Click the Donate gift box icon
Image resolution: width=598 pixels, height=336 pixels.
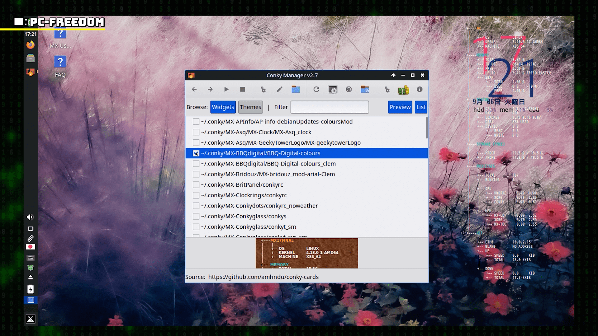click(403, 90)
